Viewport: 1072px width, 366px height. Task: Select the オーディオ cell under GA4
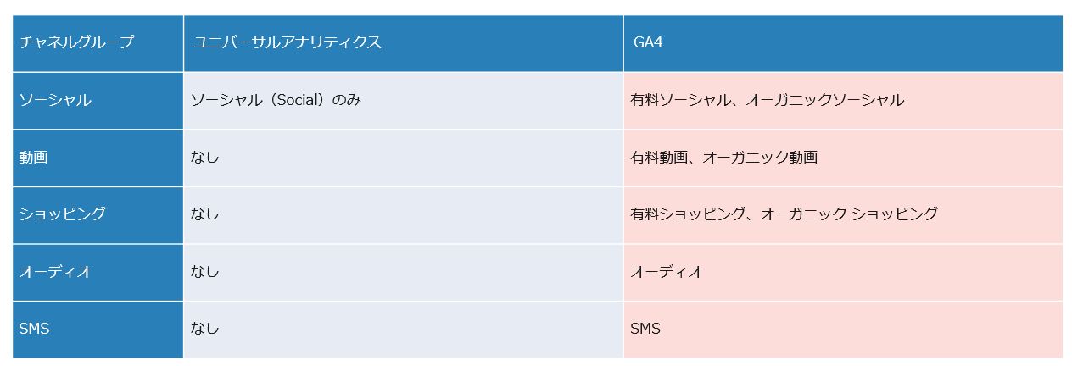[667, 272]
